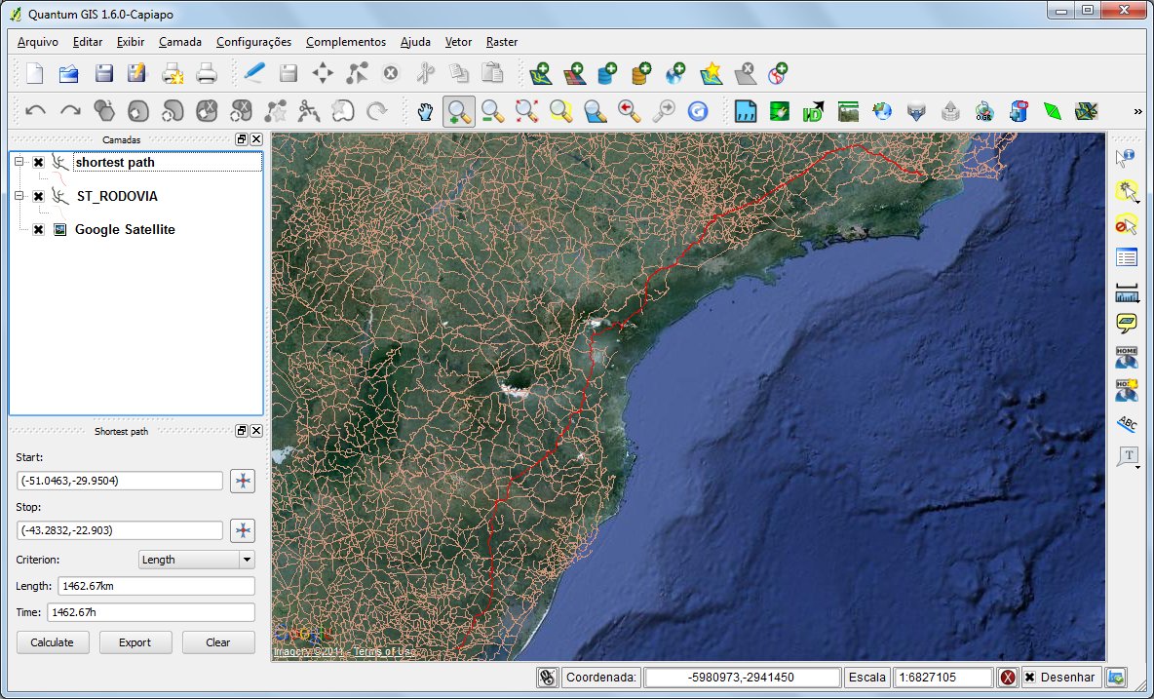Open the Complementos menu

[346, 42]
